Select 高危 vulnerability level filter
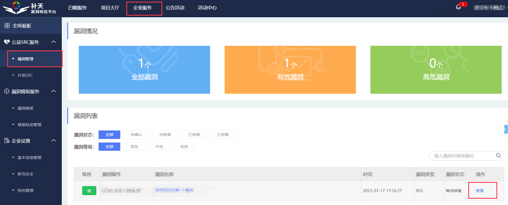Image resolution: width=508 pixels, height=205 pixels. 134,147
